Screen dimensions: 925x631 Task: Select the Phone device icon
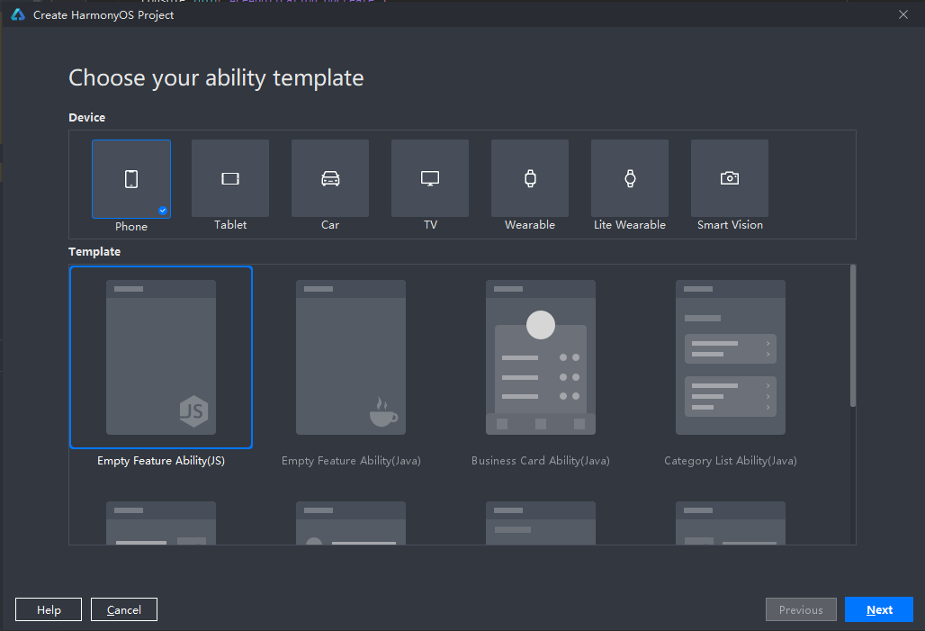click(131, 179)
